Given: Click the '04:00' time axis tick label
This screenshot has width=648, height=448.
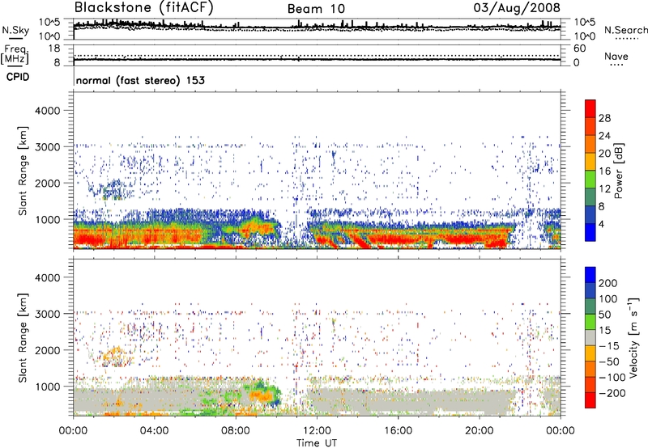Looking at the screenshot, I should click(x=154, y=431).
